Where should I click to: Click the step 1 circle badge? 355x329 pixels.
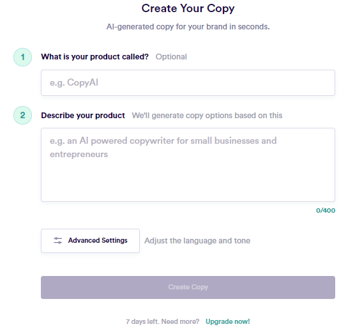(22, 57)
